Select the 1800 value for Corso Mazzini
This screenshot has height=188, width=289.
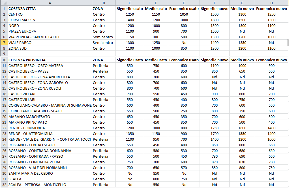click(214, 20)
